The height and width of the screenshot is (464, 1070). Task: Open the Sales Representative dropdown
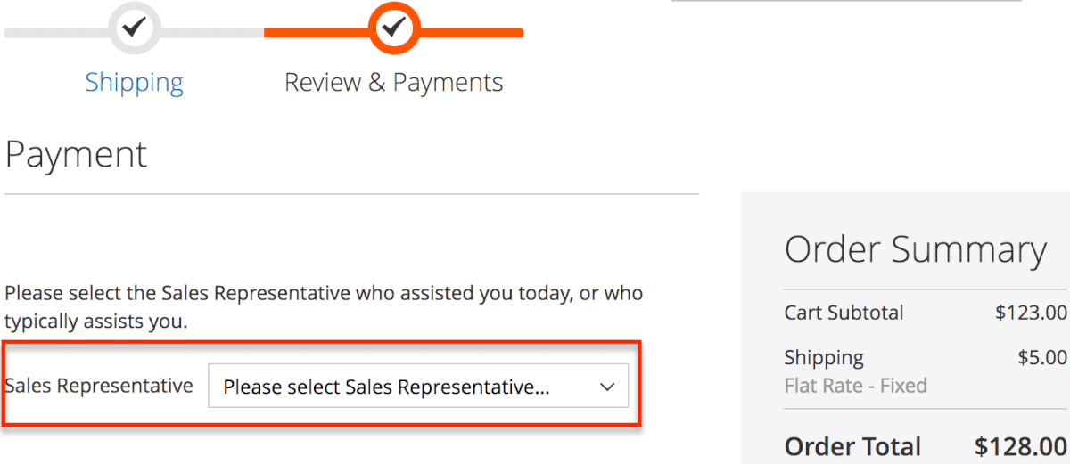coord(417,386)
